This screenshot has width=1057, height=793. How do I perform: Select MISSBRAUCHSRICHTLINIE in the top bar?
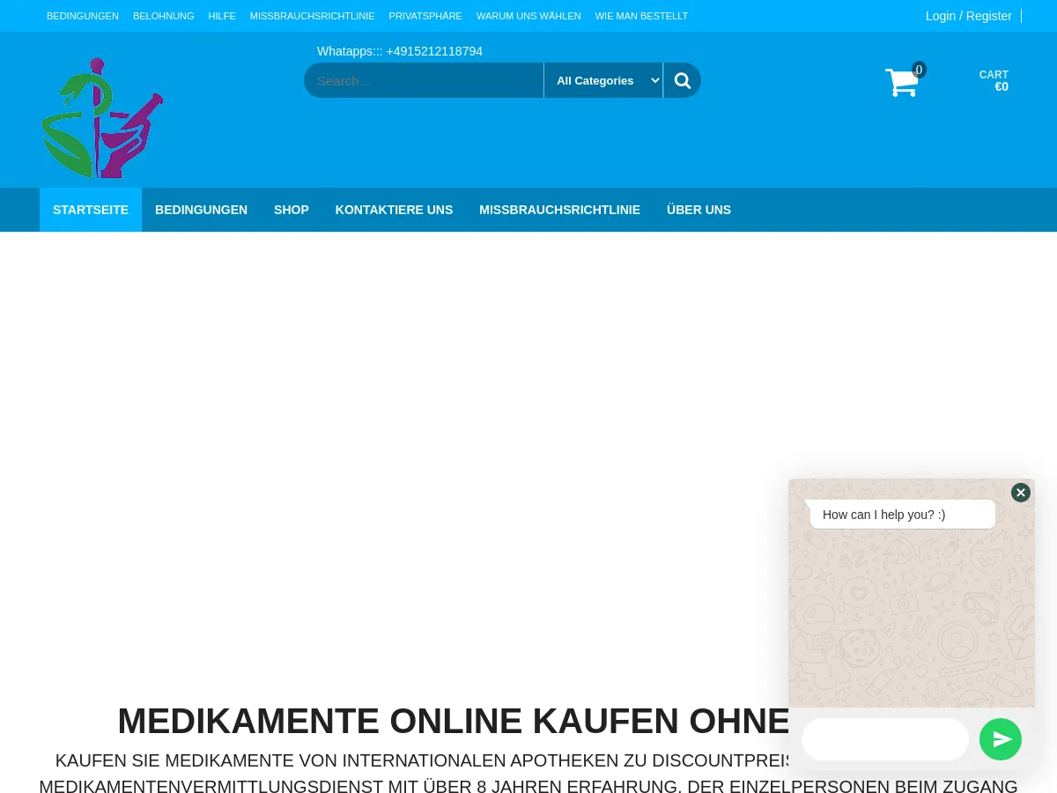(312, 16)
